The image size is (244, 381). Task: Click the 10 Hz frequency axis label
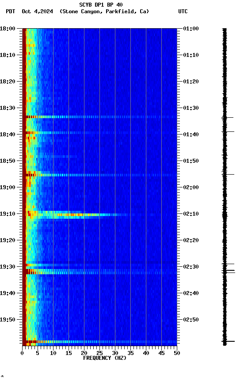click(x=53, y=353)
